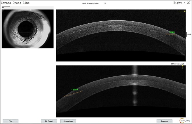
Task: Click the vertical scan line on eye image
Action: click(28, 32)
